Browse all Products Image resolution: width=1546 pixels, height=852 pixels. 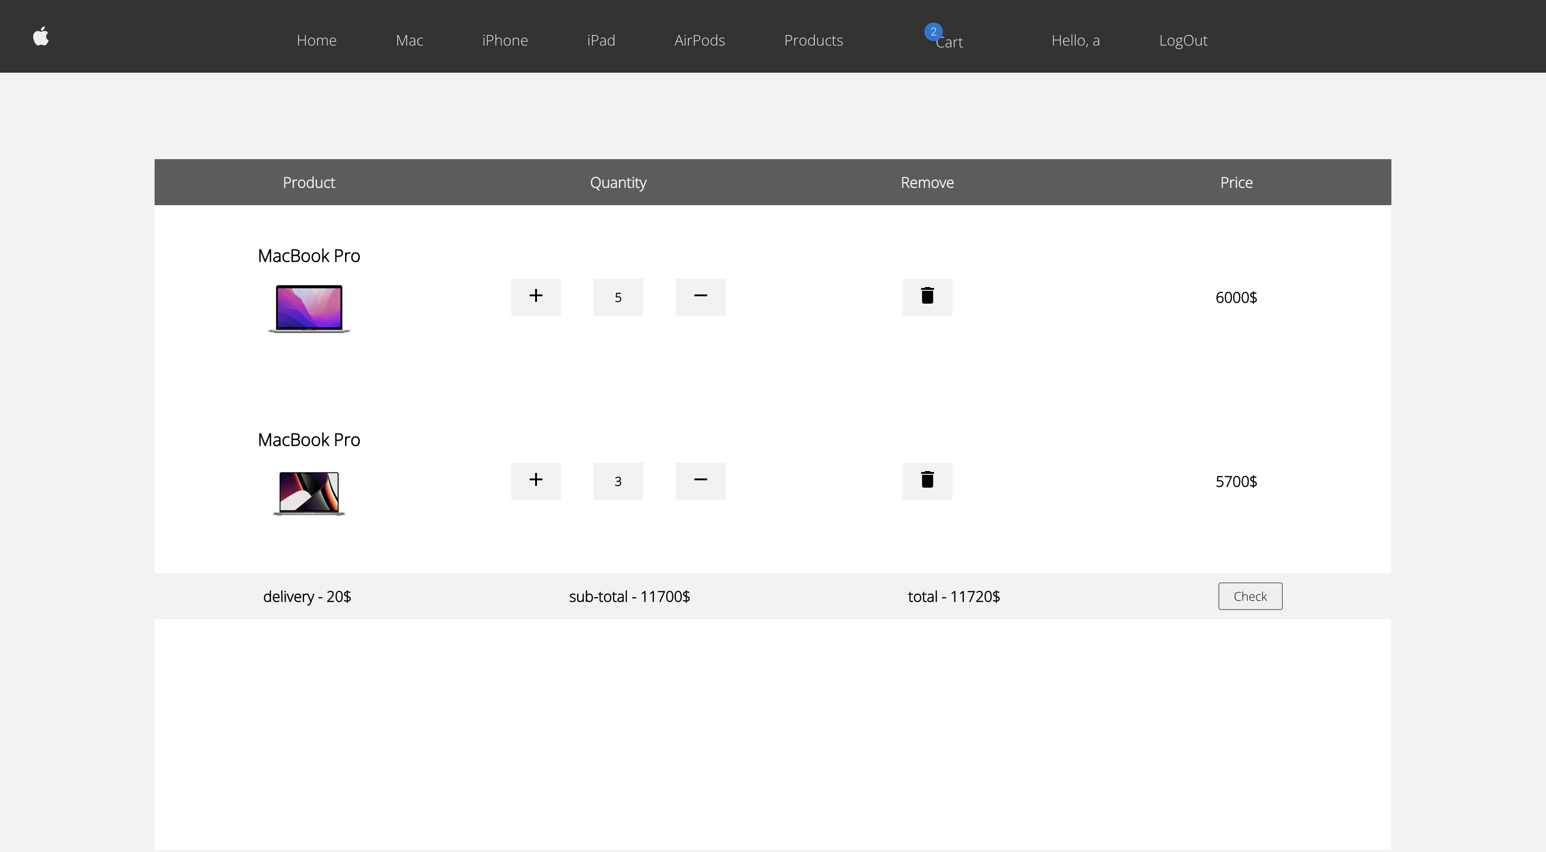(813, 40)
